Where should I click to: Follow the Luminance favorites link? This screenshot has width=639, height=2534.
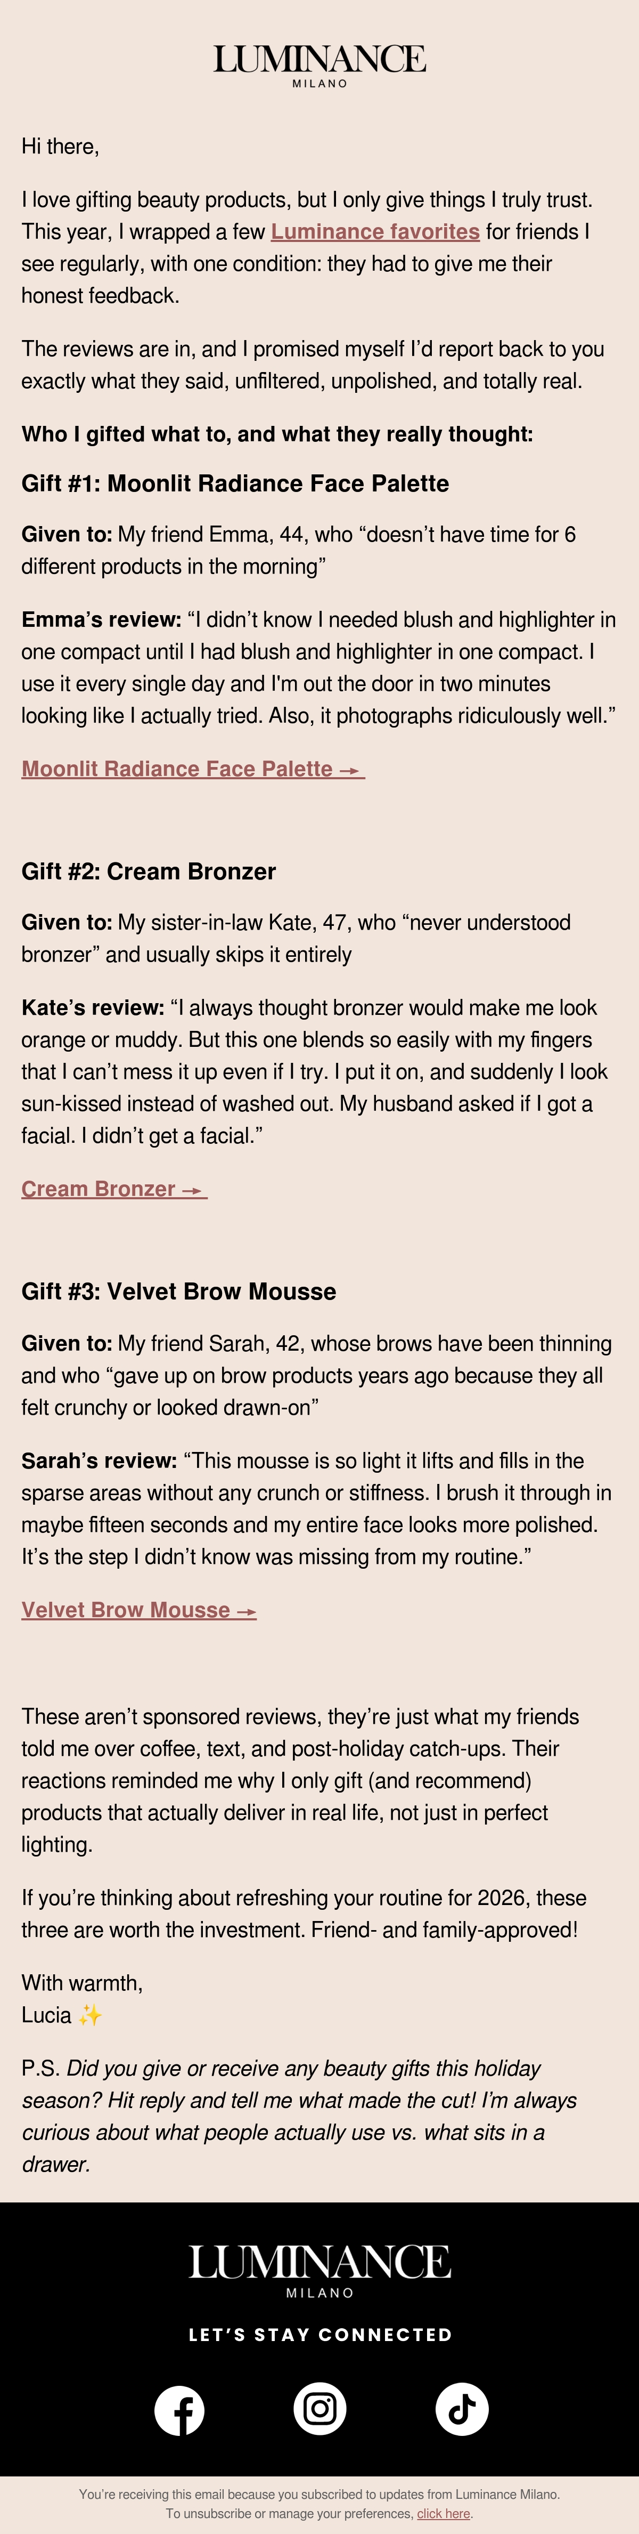pos(375,231)
